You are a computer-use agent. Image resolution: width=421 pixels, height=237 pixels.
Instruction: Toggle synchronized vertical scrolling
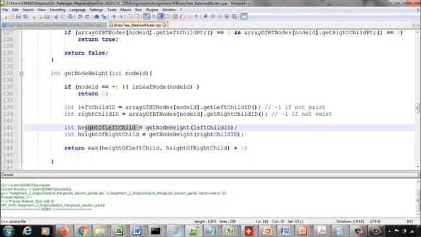130,16
